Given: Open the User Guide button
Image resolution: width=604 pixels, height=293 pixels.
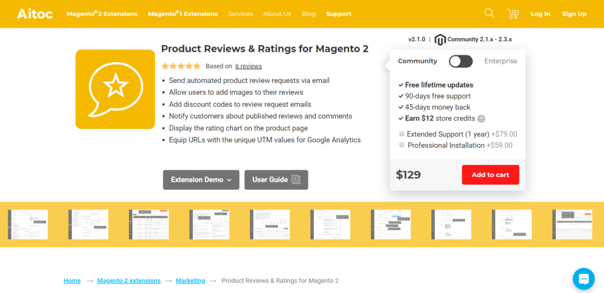Looking at the screenshot, I should click(x=277, y=180).
